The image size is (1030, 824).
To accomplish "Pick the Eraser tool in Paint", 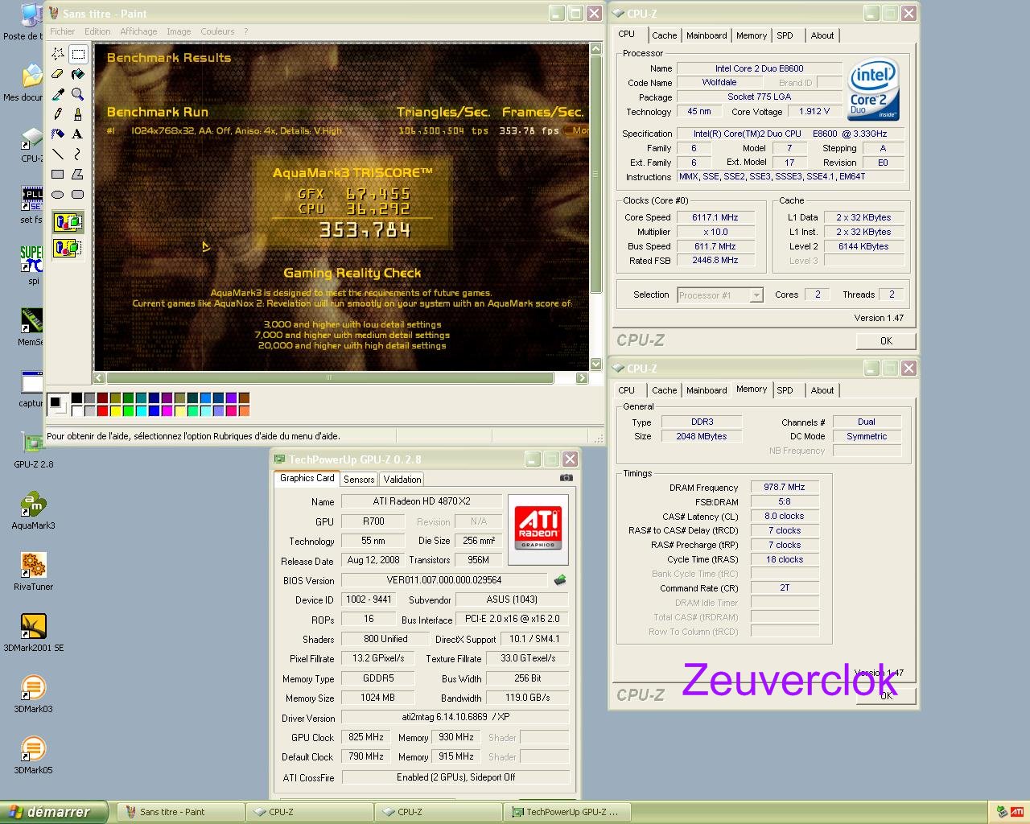I will [x=58, y=74].
